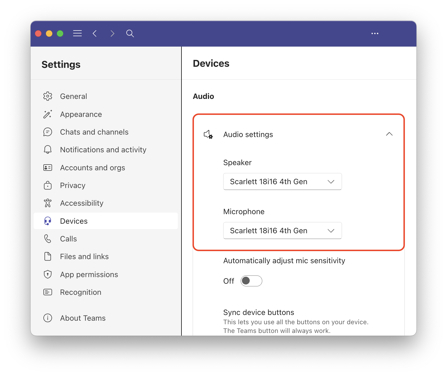447x376 pixels.
Task: Click the red close window button
Action: coord(38,34)
